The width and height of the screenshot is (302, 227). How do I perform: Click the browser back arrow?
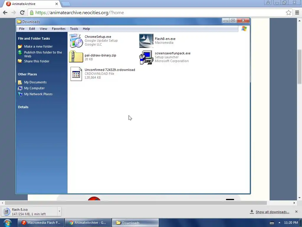tap(5, 12)
